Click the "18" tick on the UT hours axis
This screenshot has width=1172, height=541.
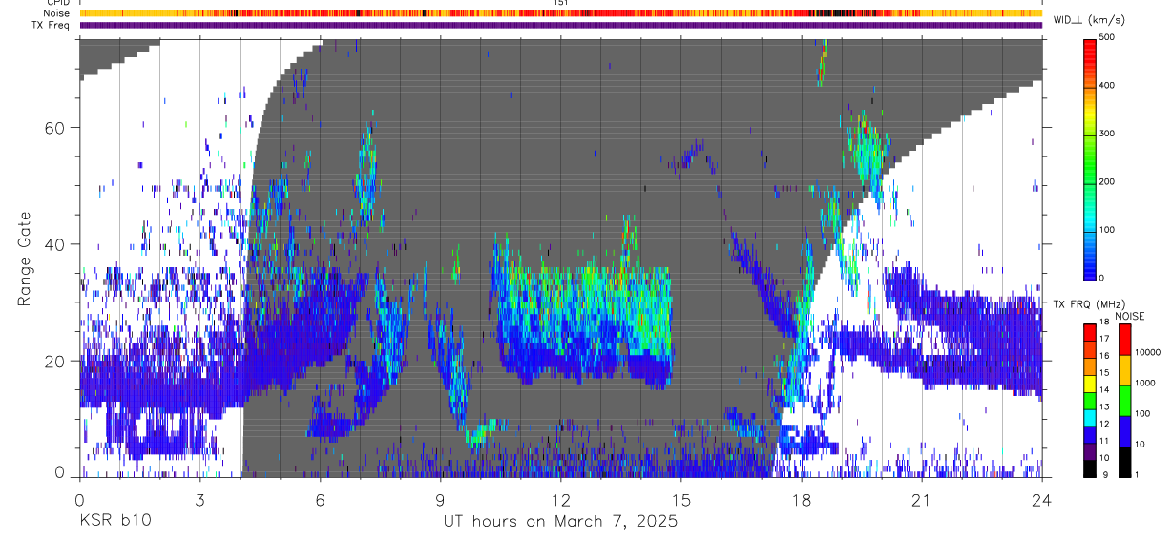[x=801, y=500]
